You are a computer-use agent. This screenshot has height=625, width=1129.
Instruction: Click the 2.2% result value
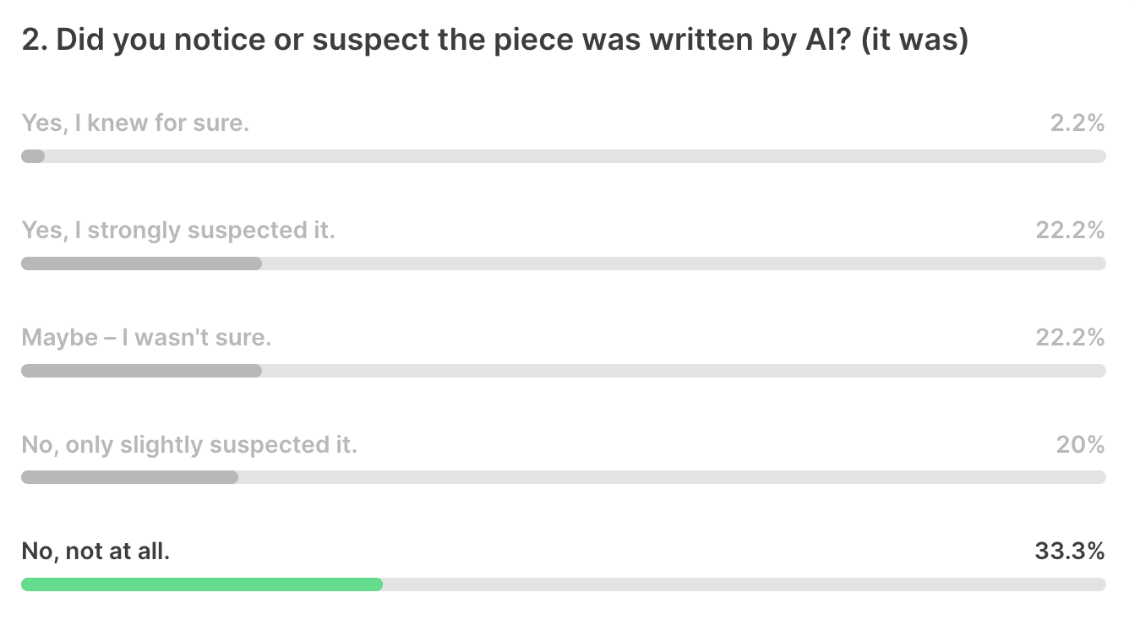(1077, 123)
